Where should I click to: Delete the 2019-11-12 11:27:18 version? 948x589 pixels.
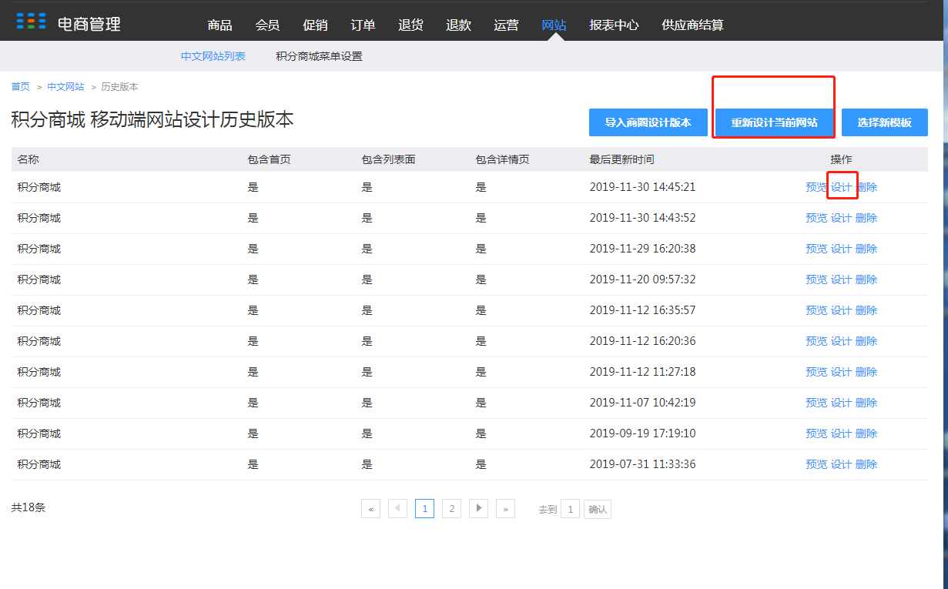point(866,372)
